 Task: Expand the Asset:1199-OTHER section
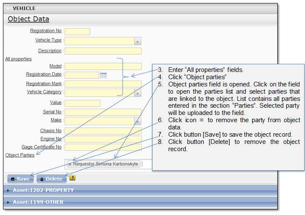[141, 202]
